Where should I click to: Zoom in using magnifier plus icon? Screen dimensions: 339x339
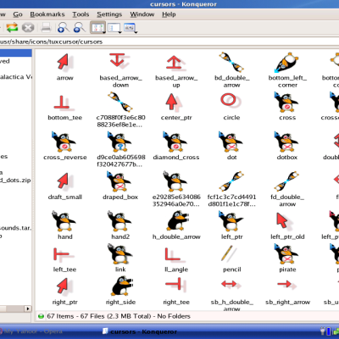click(x=64, y=28)
